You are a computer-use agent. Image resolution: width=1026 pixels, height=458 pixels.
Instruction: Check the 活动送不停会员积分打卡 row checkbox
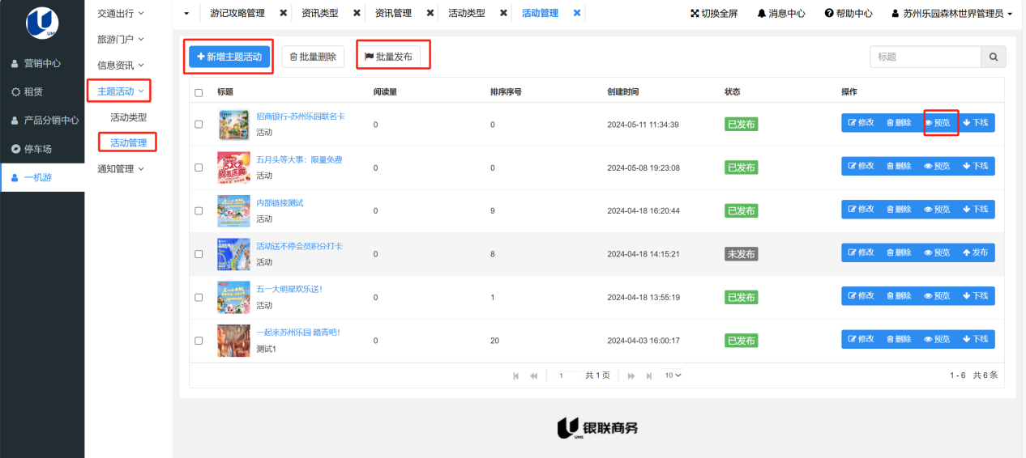click(199, 254)
